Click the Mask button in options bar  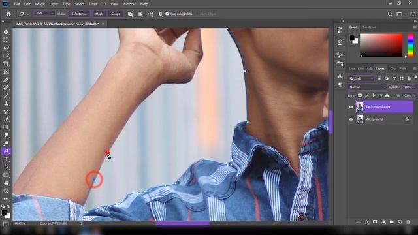99,14
